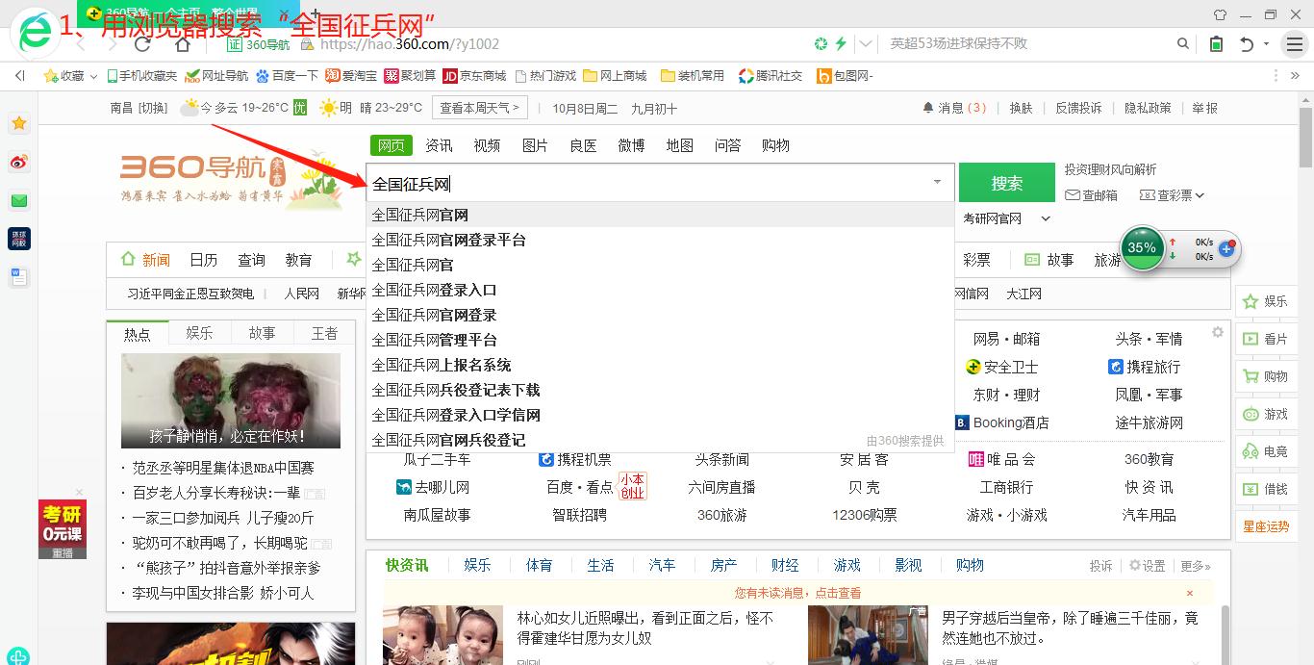
Task: Collapse search suggestions dropdown arrow
Action: 937,183
